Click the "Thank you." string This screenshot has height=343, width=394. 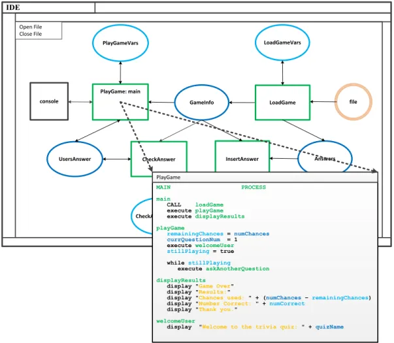tap(216, 309)
